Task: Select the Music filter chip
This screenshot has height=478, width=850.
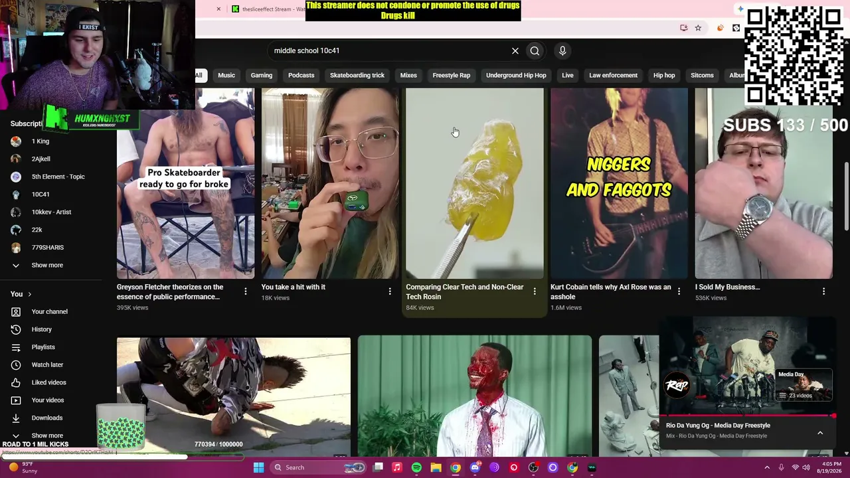Action: pyautogui.click(x=226, y=75)
